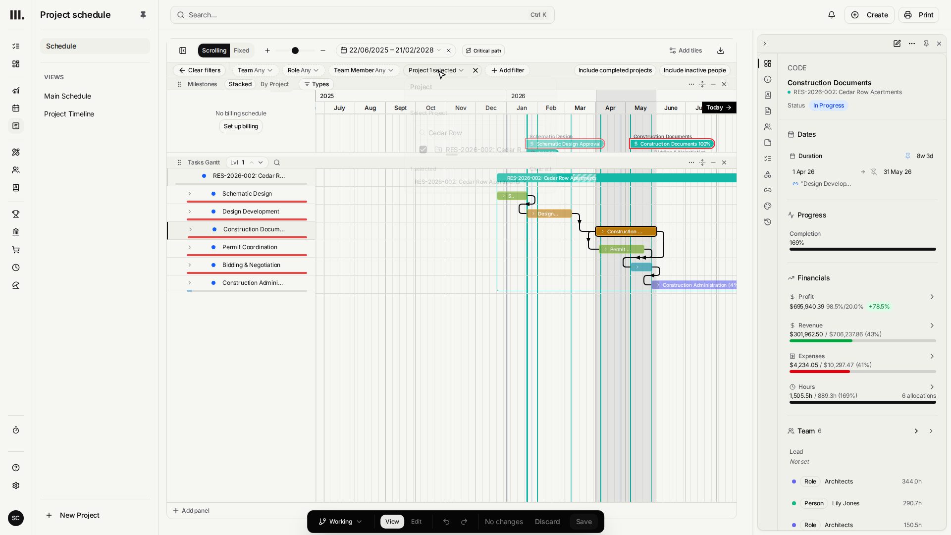Focus the Search input field
The width and height of the screenshot is (951, 535).
click(x=363, y=15)
